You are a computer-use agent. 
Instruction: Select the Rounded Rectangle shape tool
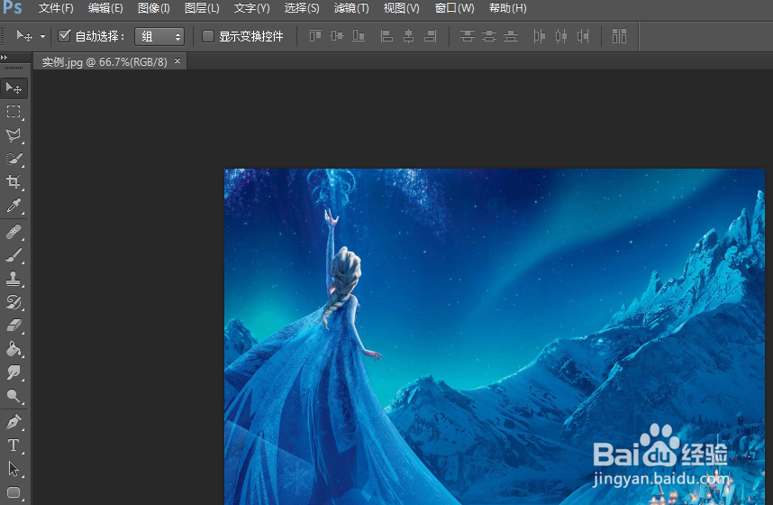click(14, 492)
